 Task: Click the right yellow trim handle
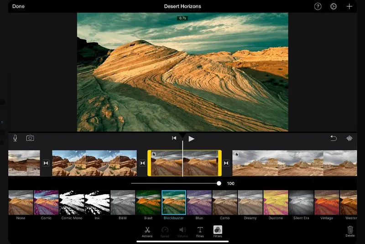point(219,163)
